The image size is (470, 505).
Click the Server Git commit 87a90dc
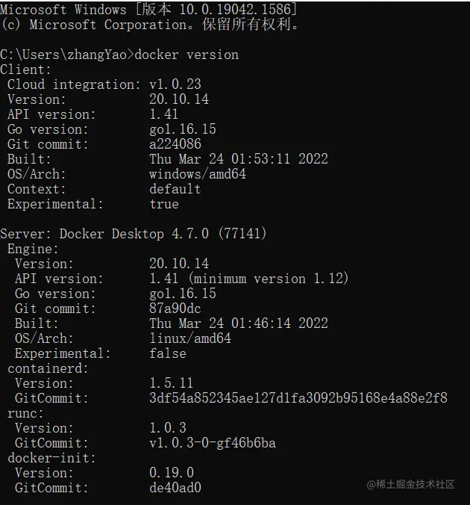(x=175, y=309)
